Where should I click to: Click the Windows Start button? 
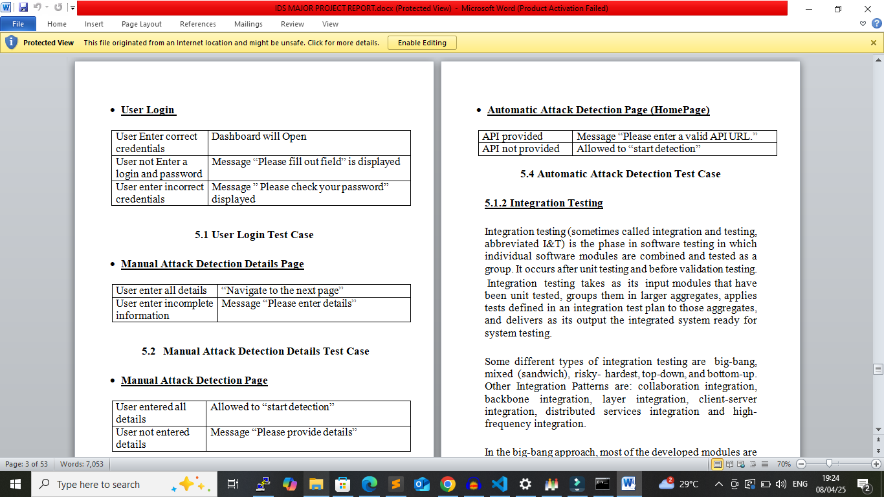click(15, 484)
